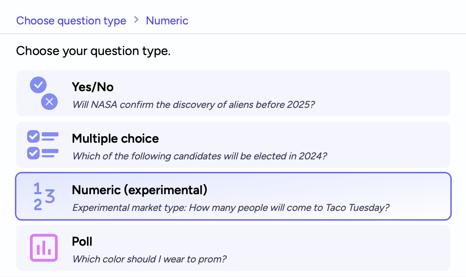The height and width of the screenshot is (277, 466).
Task: Select the Yes/No question type title
Action: click(x=93, y=87)
